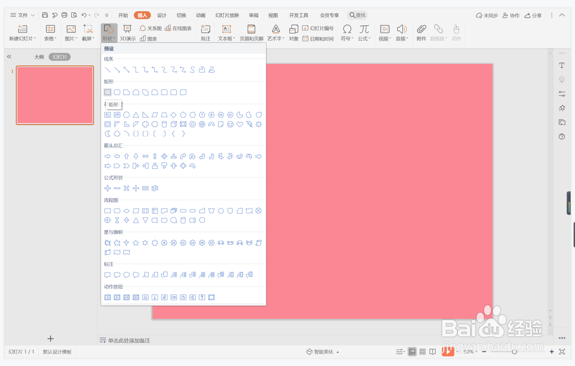
Task: Choose the oval callout shape
Action: tap(126, 275)
